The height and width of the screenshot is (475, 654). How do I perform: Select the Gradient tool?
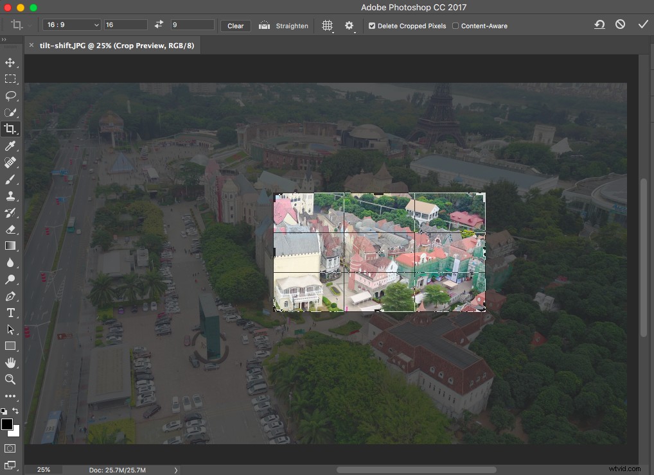[x=10, y=246]
